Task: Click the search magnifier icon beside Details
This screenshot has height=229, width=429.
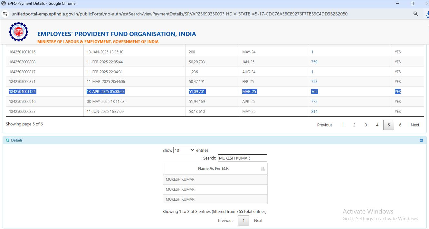Action: pos(7,140)
